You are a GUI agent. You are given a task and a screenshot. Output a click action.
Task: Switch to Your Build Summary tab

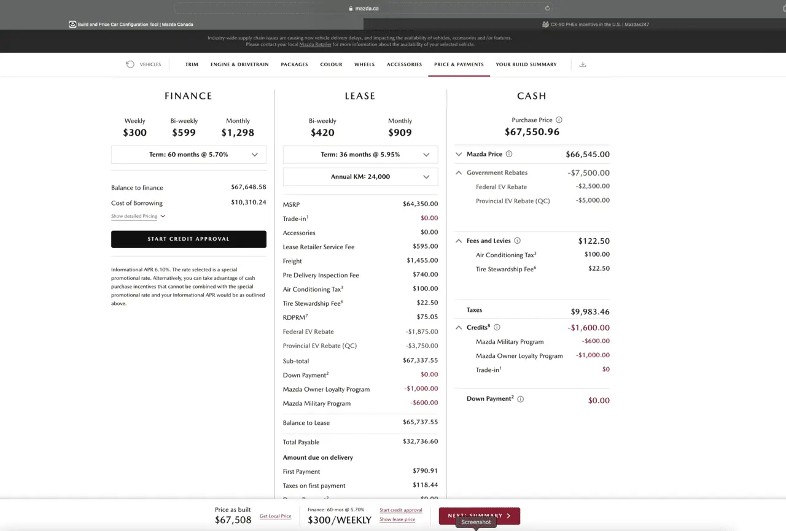tap(526, 64)
